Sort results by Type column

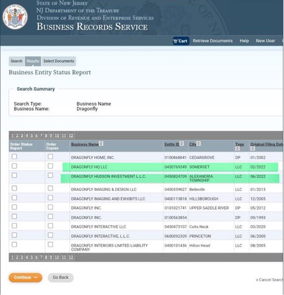click(x=237, y=148)
